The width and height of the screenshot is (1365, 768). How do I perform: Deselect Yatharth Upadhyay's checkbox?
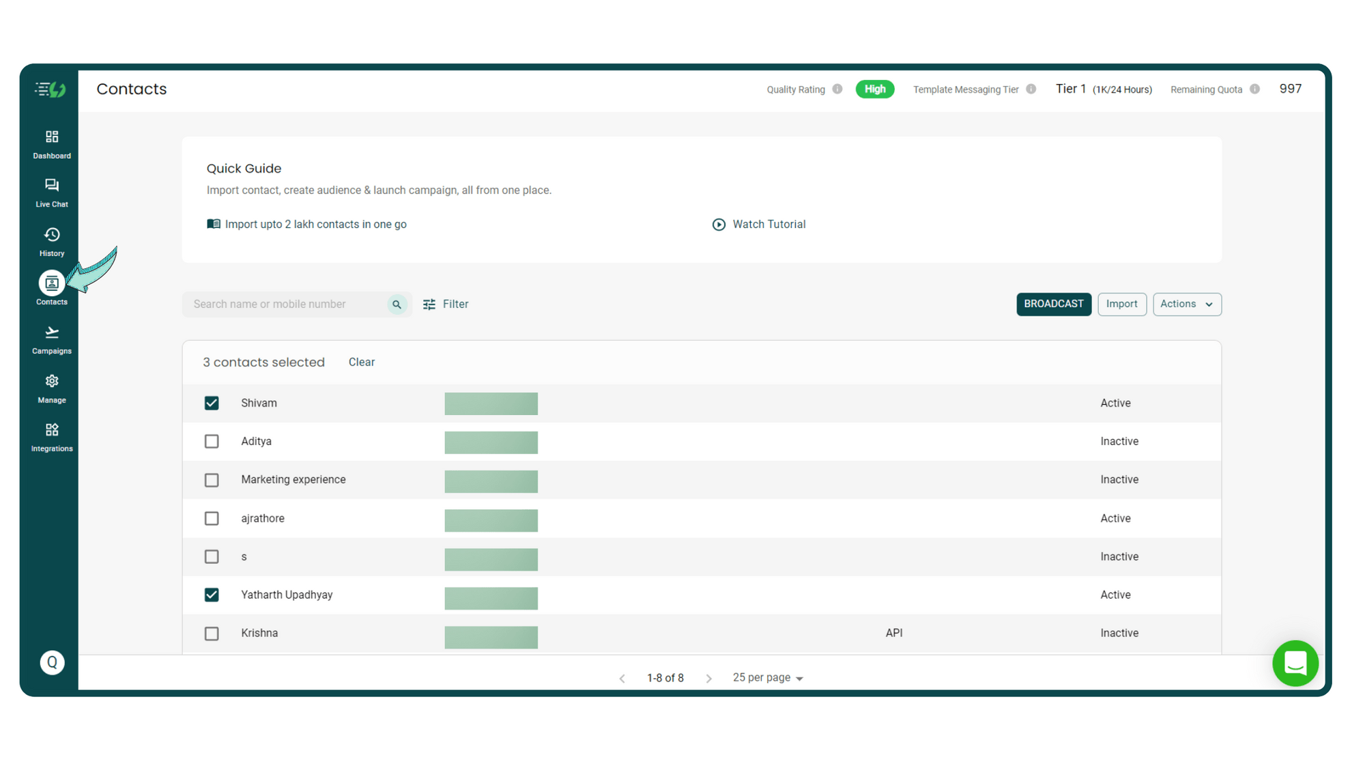[x=212, y=595]
